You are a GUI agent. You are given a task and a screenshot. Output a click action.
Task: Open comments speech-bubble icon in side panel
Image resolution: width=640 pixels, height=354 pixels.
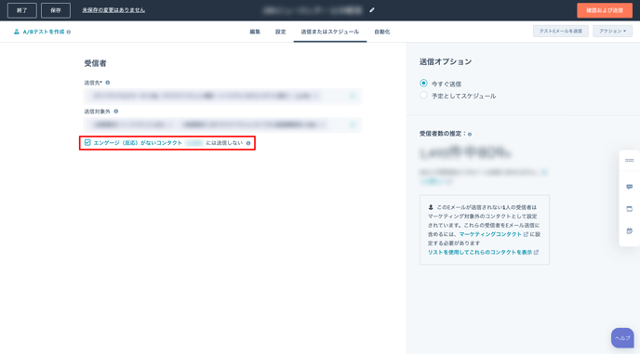click(x=630, y=187)
